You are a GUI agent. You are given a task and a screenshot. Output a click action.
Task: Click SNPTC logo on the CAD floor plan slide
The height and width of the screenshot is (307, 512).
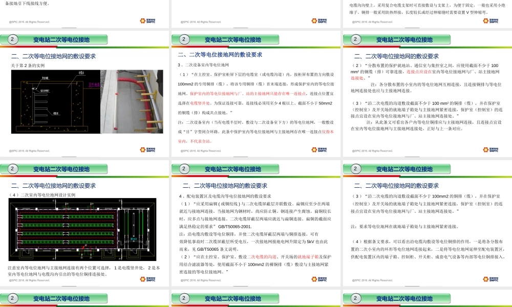[147, 279]
